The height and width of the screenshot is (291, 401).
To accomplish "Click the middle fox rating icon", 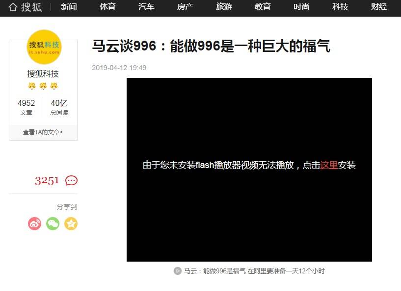I will pyautogui.click(x=43, y=86).
